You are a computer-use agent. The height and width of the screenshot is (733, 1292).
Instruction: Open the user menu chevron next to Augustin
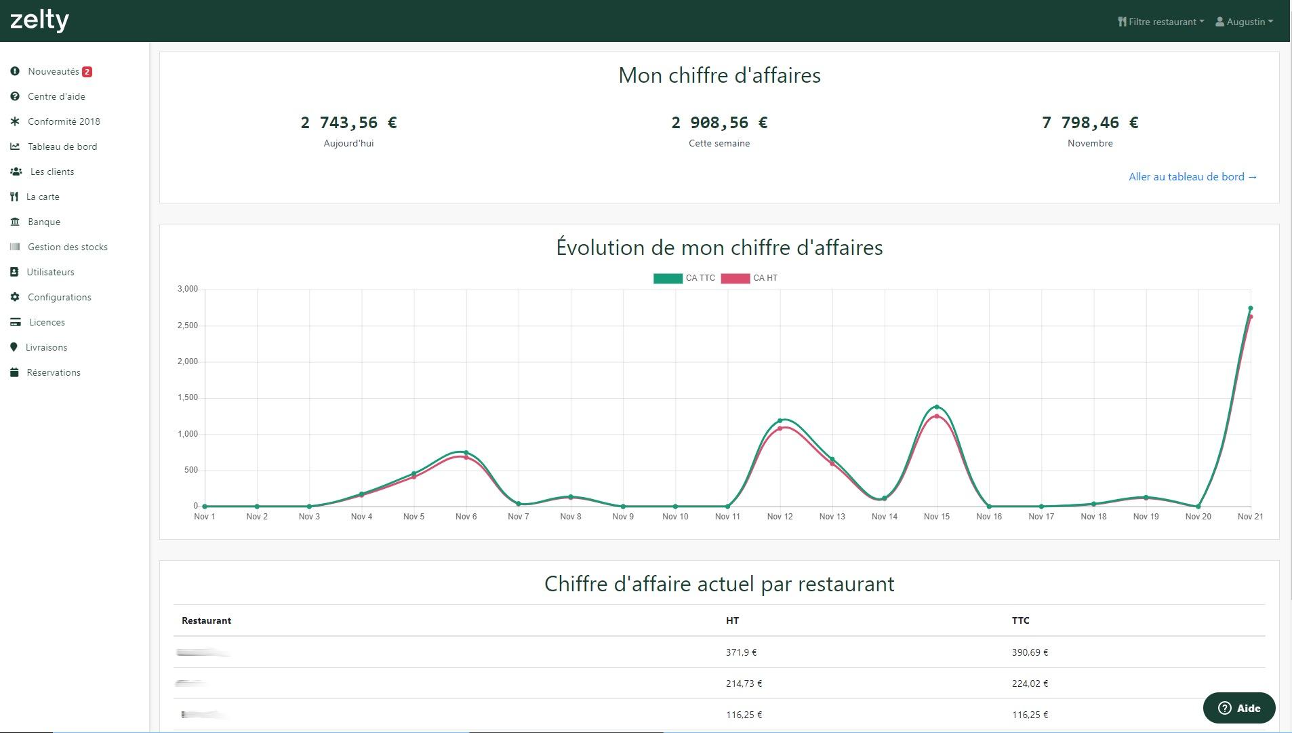pyautogui.click(x=1272, y=21)
